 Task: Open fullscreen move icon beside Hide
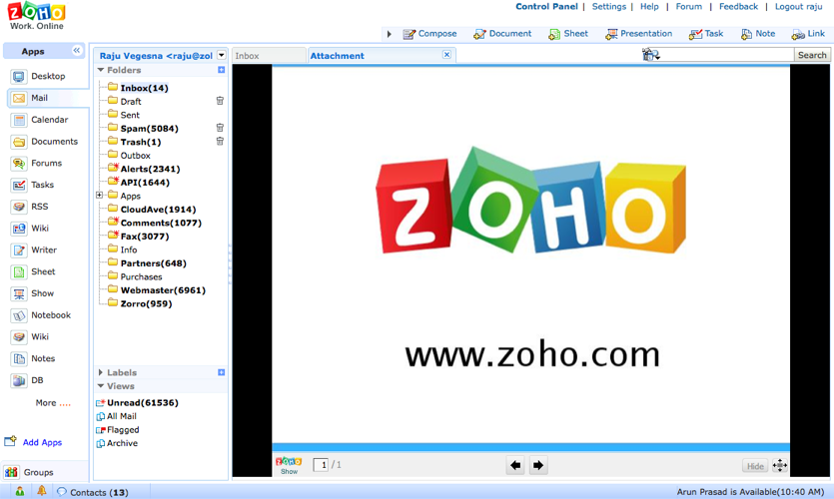780,465
